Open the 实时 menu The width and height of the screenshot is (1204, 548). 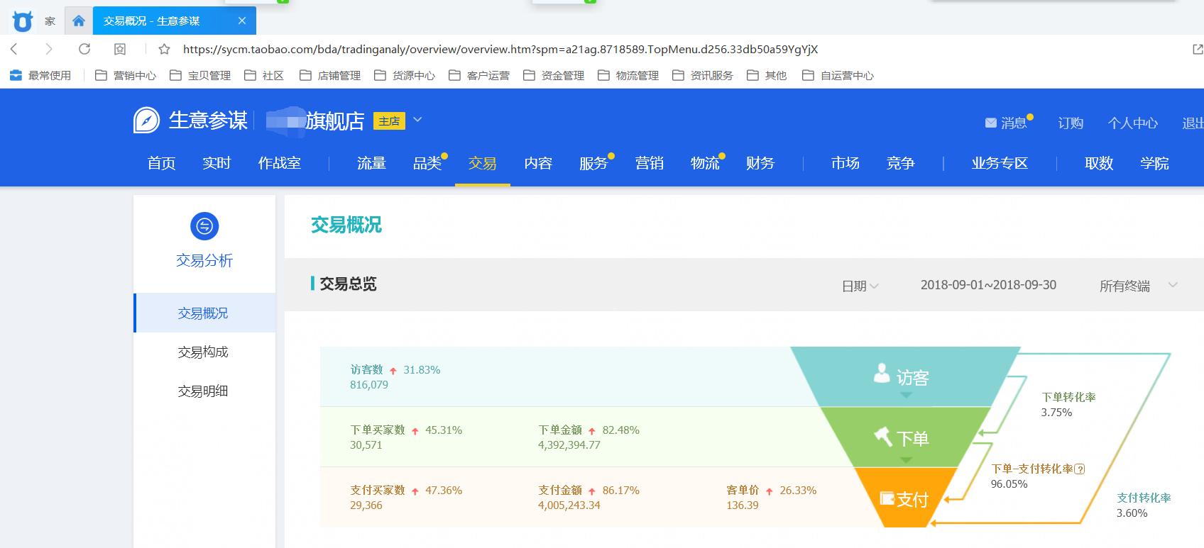coord(217,163)
